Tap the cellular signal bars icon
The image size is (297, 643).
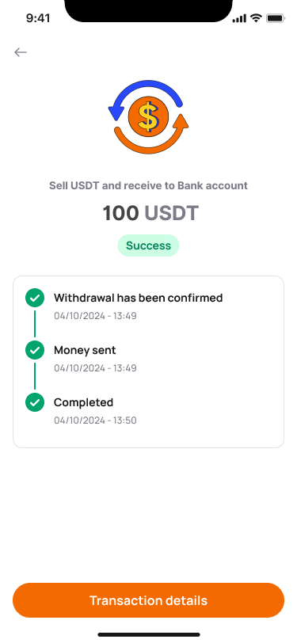click(x=239, y=18)
